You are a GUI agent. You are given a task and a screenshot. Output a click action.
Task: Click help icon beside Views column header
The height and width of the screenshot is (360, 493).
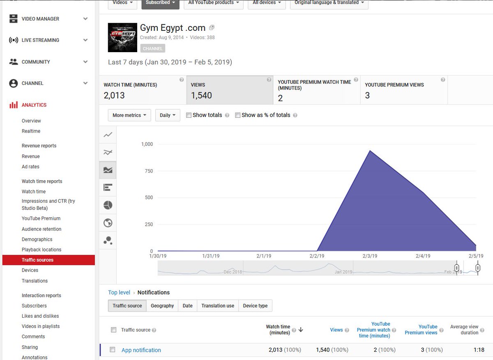coord(347,330)
